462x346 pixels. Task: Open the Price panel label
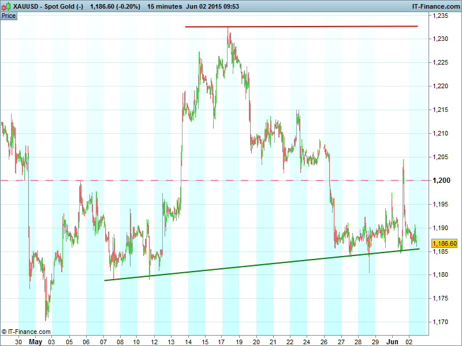[9, 16]
